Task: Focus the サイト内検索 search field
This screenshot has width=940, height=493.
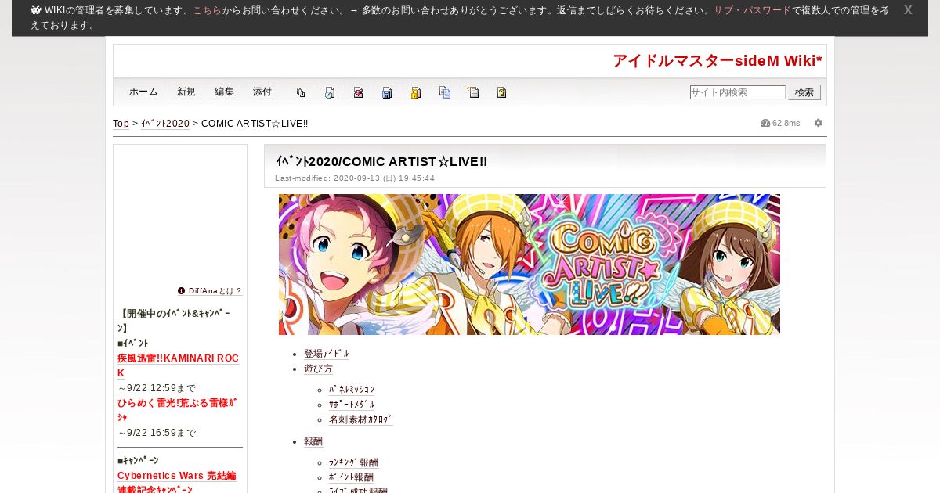Action: [738, 92]
